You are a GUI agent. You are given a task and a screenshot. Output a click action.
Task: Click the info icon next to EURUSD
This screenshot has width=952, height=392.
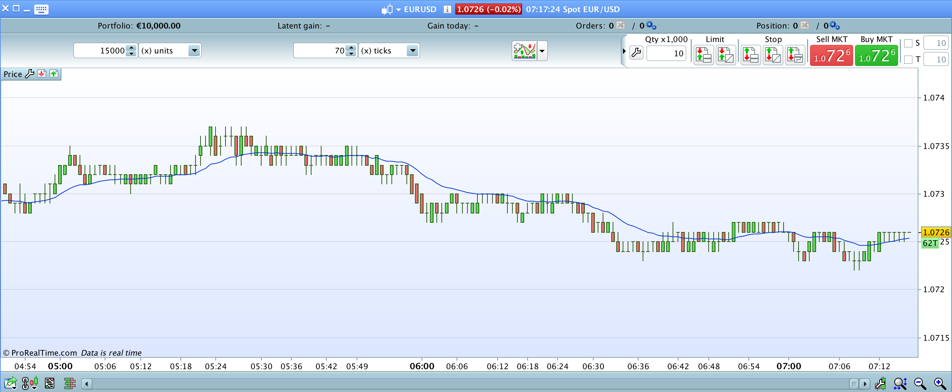(x=447, y=9)
